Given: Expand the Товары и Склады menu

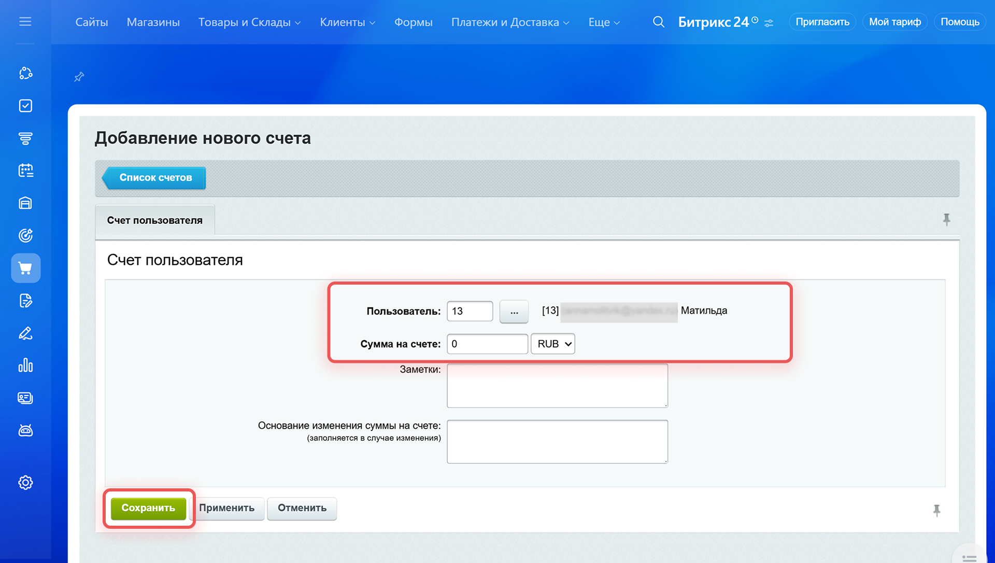Looking at the screenshot, I should pyautogui.click(x=249, y=22).
